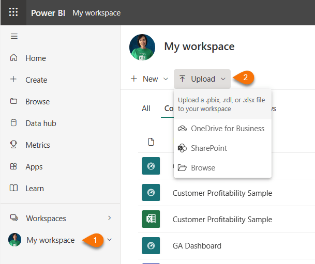
Task: Click the Metrics trophy icon
Action: (x=13, y=145)
